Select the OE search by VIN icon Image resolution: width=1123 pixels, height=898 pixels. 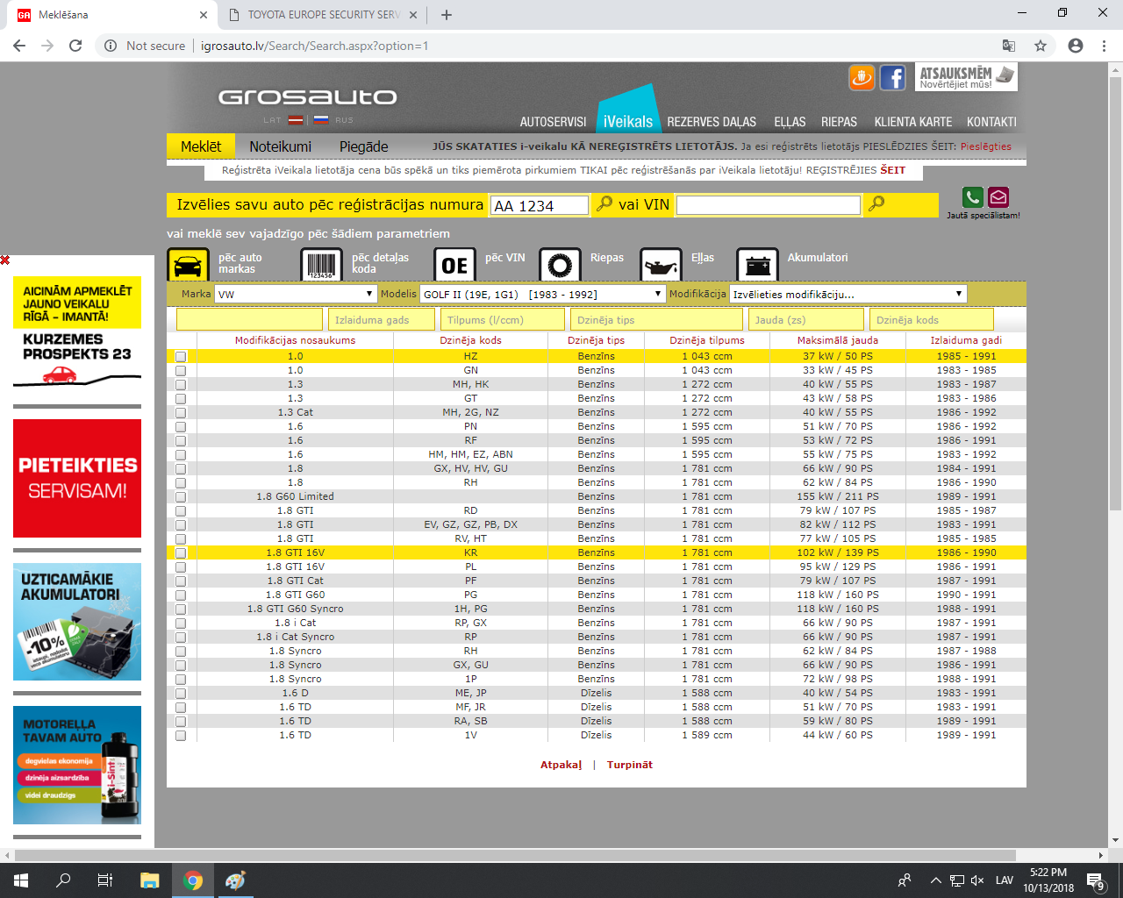454,264
